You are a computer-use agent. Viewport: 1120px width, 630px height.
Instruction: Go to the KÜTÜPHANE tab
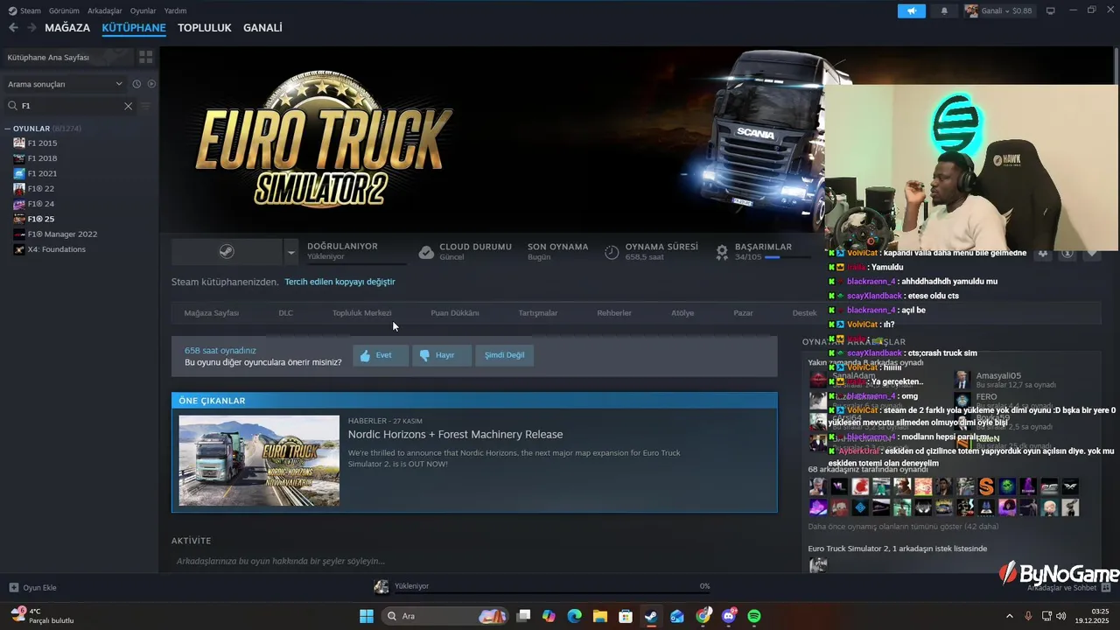coord(134,28)
